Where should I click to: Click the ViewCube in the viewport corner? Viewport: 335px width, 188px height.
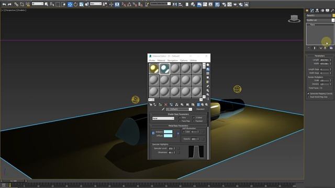tap(294, 19)
